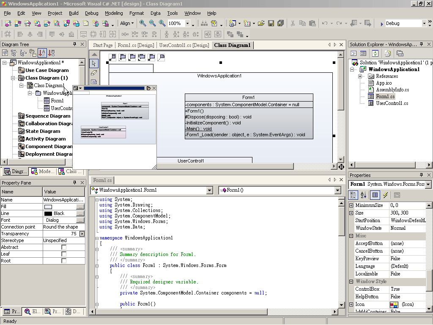
Task: Click the Categorized button in Properties window
Action: click(353, 195)
